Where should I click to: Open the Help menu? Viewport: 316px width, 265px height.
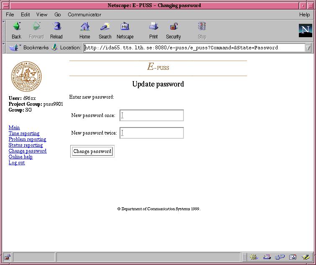tap(305, 15)
